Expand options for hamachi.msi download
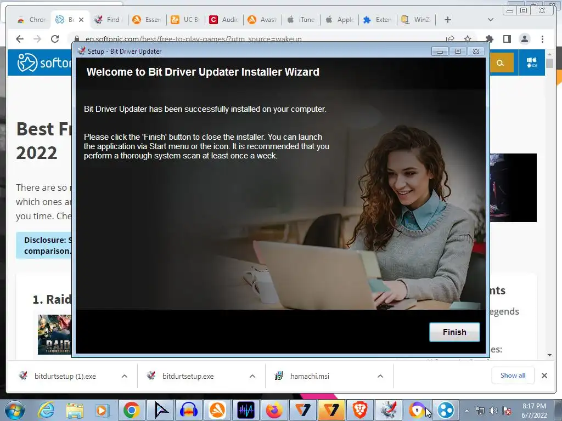562x421 pixels. coord(380,376)
